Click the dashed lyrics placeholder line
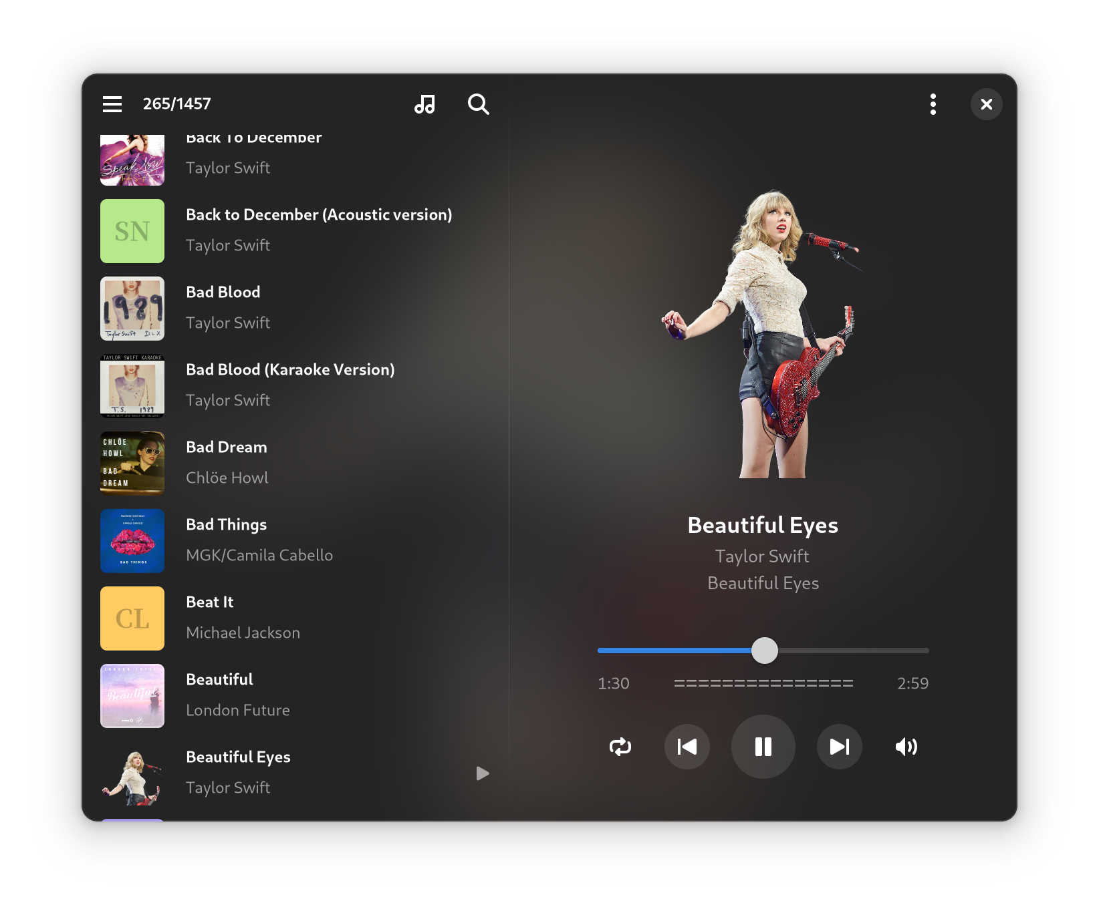This screenshot has width=1099, height=911. tap(763, 683)
